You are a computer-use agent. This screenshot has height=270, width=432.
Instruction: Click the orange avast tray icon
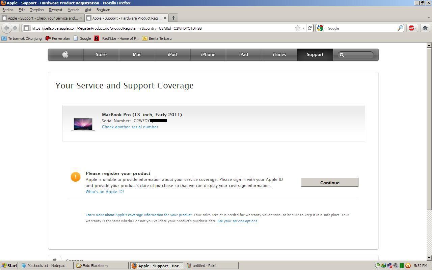coord(408,266)
